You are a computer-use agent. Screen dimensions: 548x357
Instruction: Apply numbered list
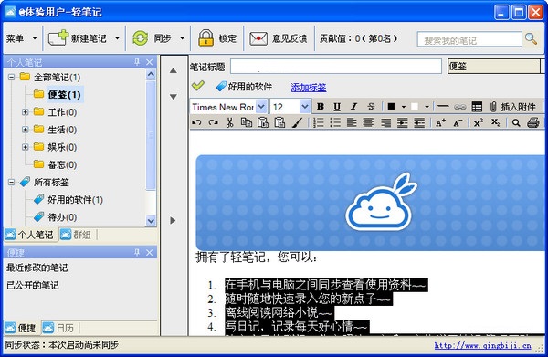(x=319, y=122)
